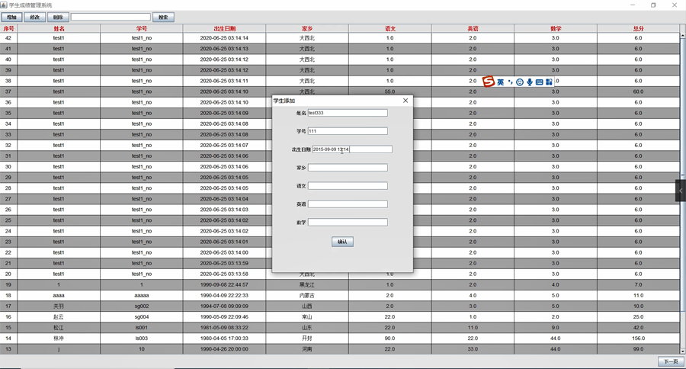Image resolution: width=686 pixels, height=369 pixels.
Task: Click hometown cell 开封
Action: pyautogui.click(x=307, y=339)
